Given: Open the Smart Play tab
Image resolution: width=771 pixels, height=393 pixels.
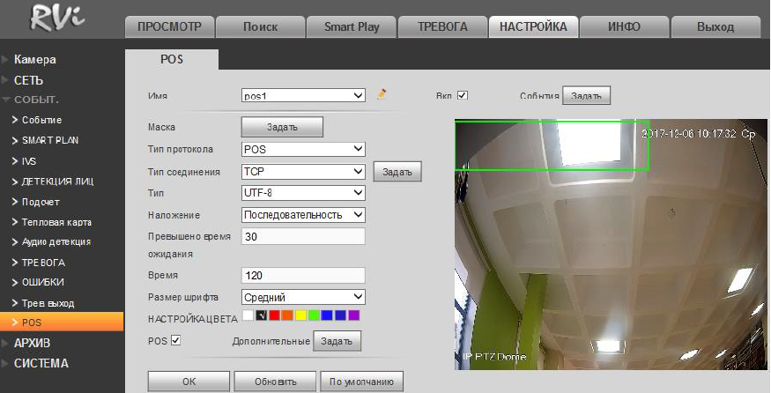Looking at the screenshot, I should (x=352, y=27).
